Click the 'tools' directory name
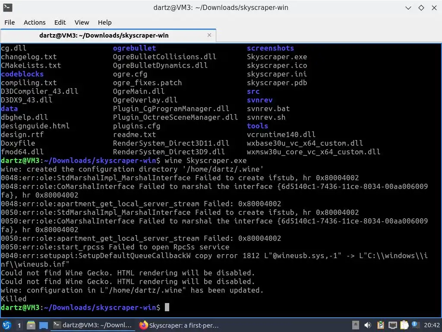 pyautogui.click(x=257, y=126)
